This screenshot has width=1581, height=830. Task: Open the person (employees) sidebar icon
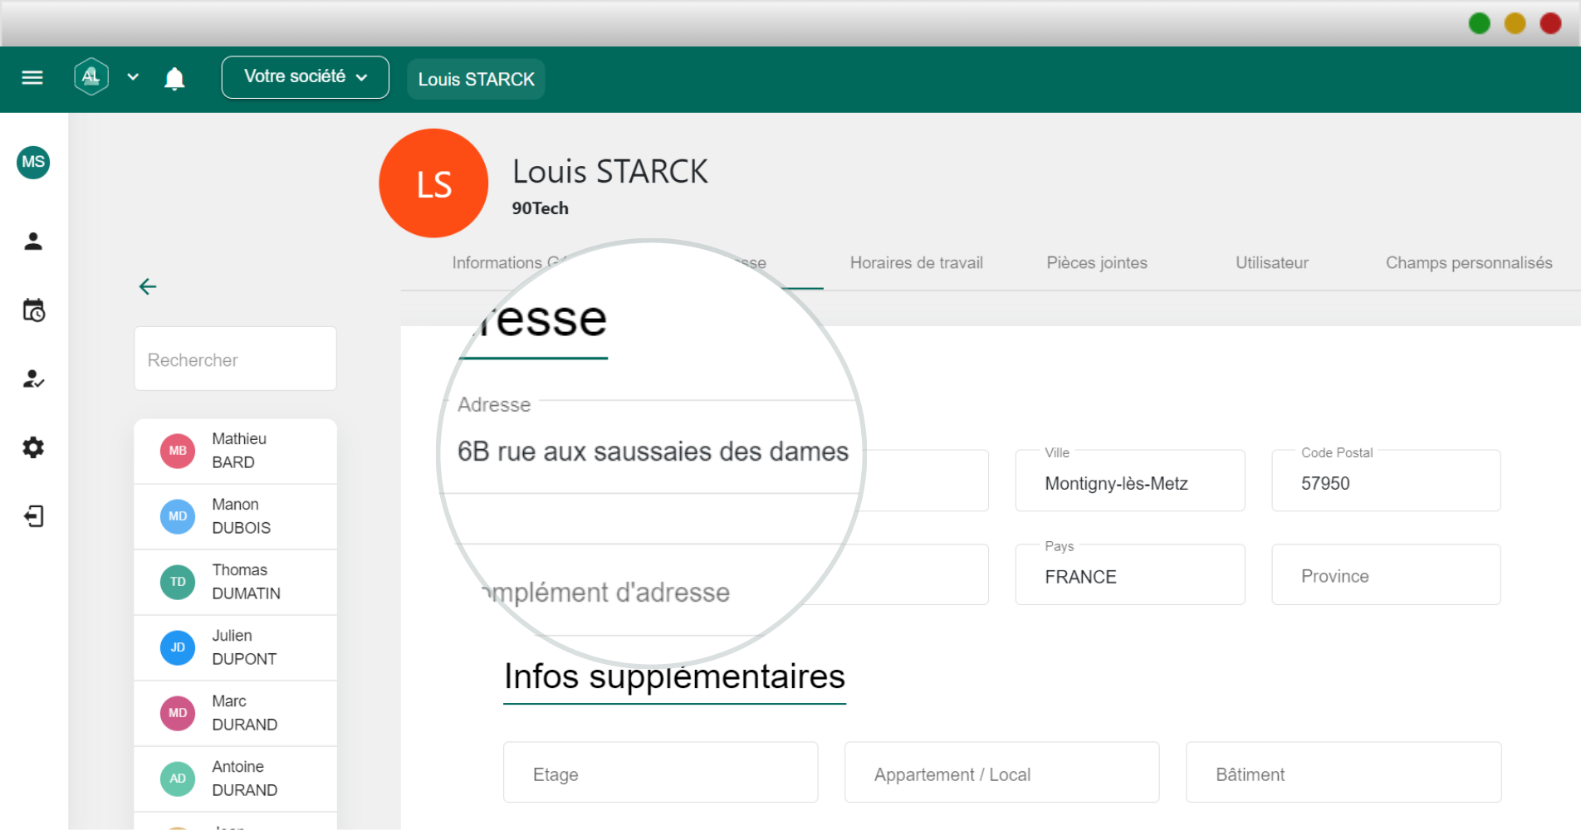pos(33,241)
